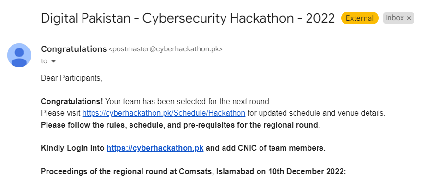Click the yellow External tag

click(360, 18)
